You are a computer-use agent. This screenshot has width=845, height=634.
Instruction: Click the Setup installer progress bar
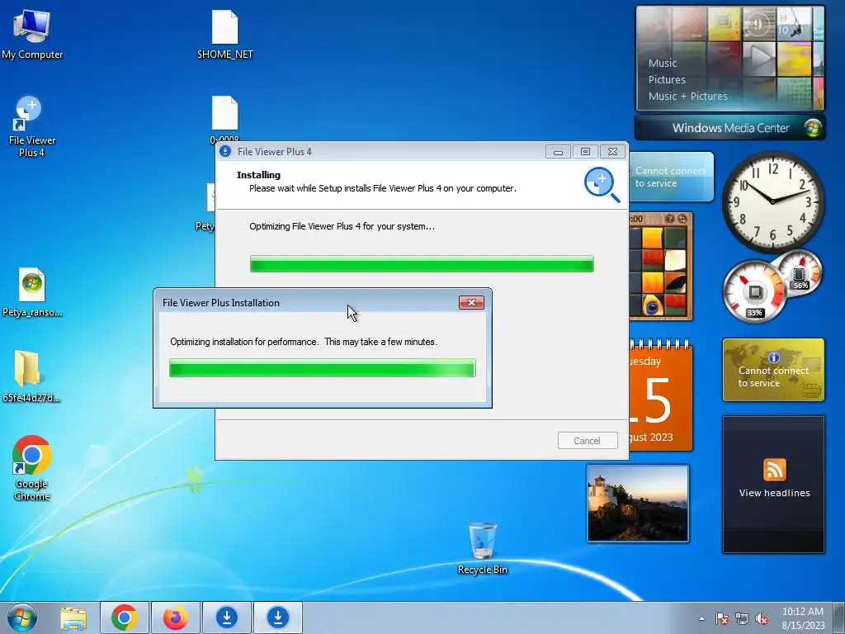(422, 264)
